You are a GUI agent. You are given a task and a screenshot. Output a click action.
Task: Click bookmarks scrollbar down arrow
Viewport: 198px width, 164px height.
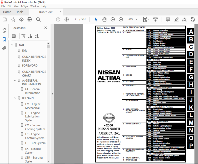(48, 161)
